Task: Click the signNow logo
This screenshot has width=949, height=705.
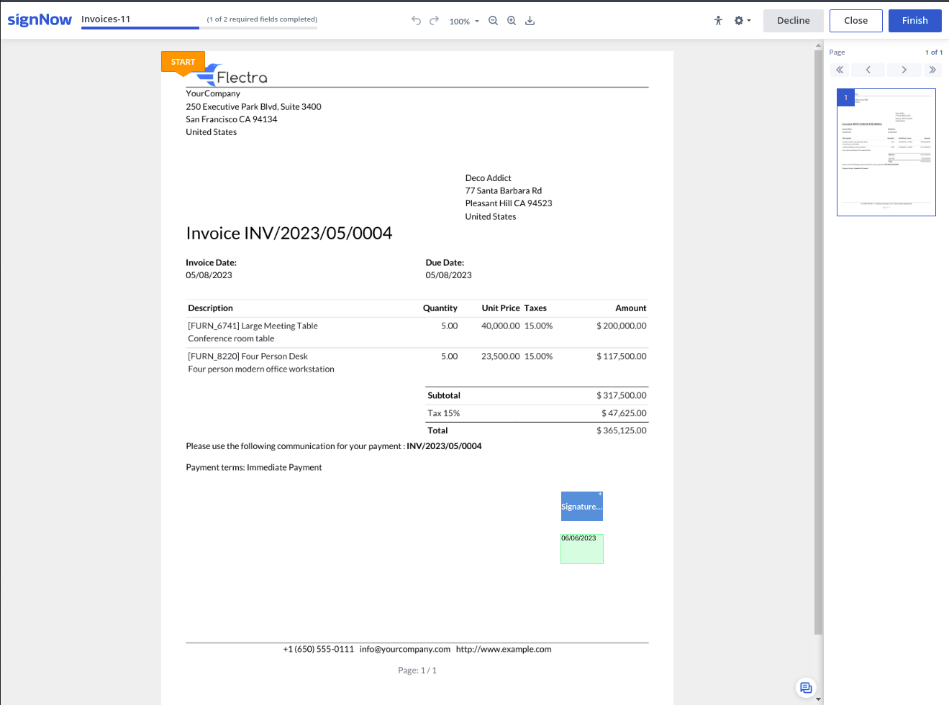Action: coord(40,20)
